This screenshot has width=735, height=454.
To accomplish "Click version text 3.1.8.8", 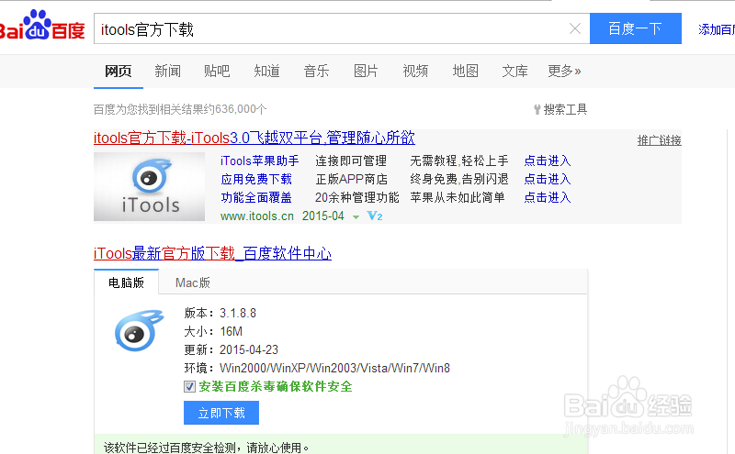I will 238,313.
